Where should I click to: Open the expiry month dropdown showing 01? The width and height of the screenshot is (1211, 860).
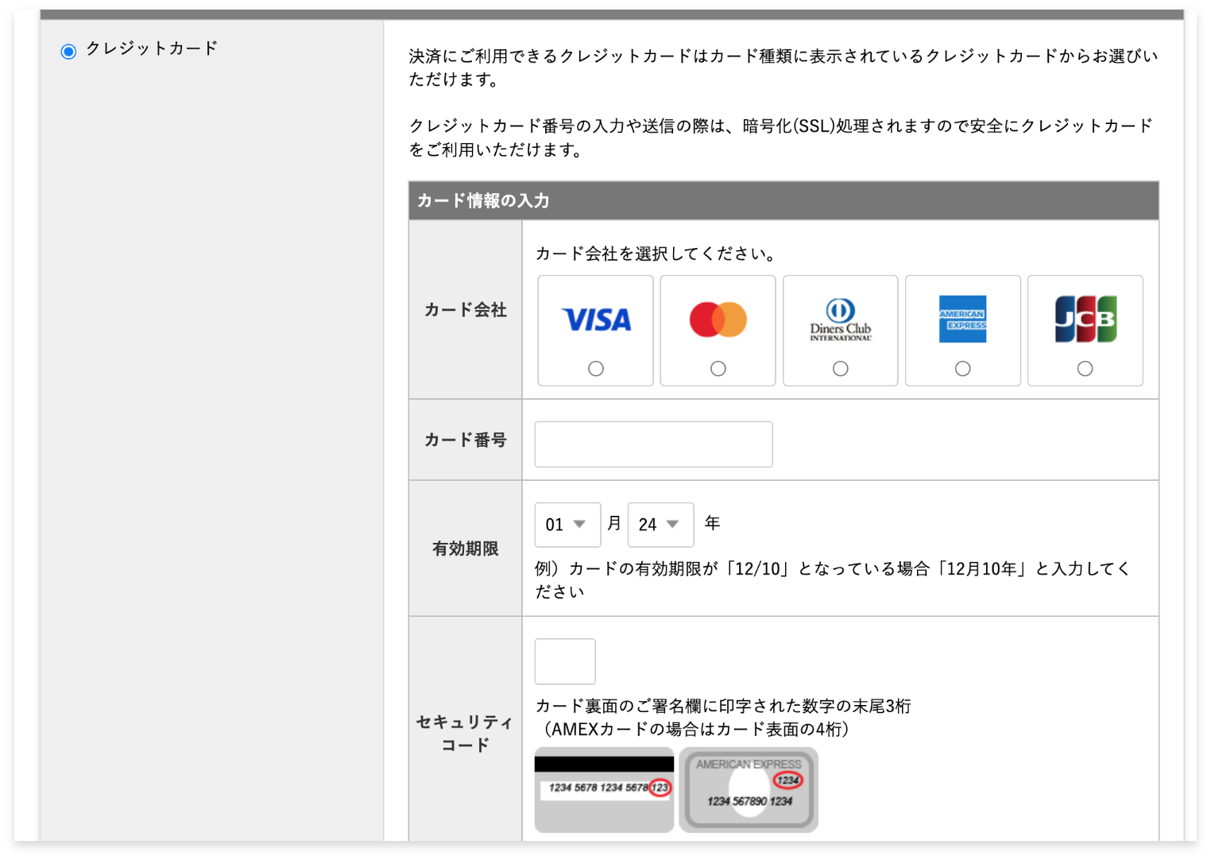[567, 525]
